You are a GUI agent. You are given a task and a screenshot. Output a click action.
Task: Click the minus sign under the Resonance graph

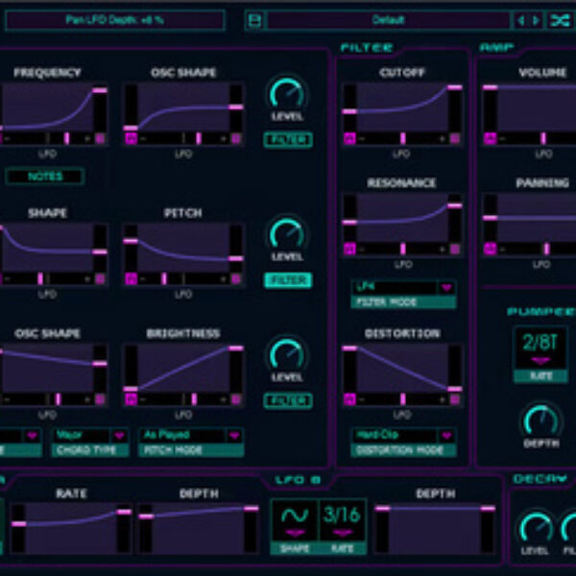tap(362, 250)
